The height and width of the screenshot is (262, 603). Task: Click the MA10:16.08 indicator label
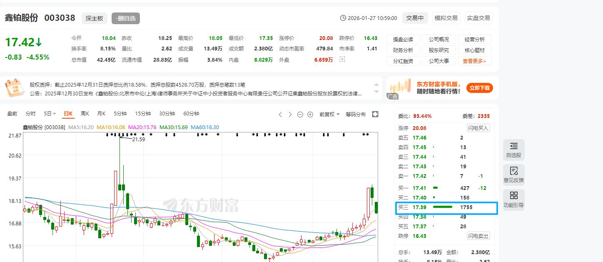[111, 127]
